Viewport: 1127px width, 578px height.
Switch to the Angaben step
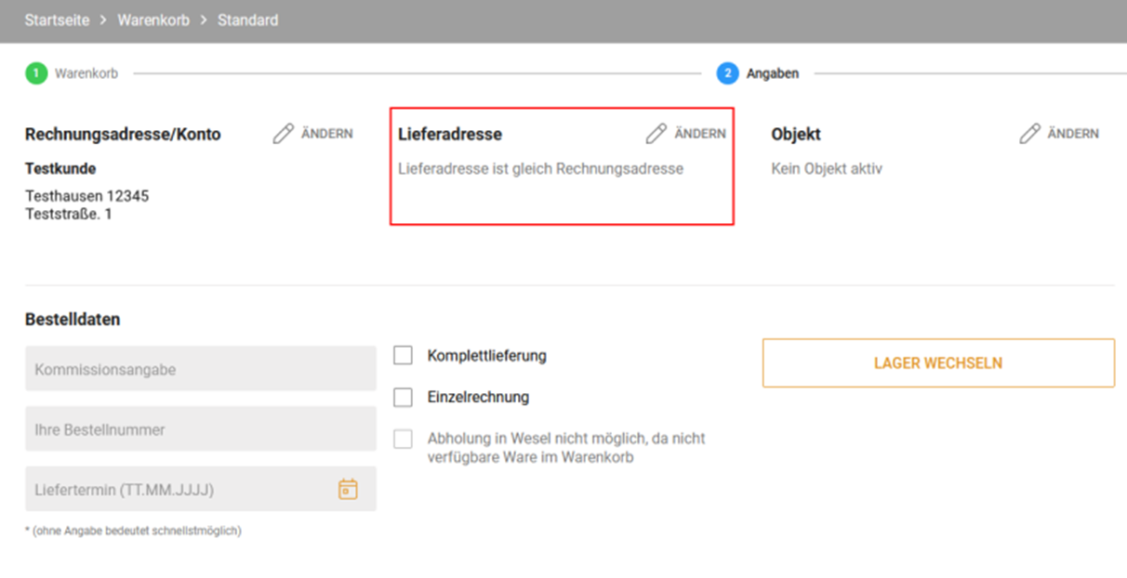pyautogui.click(x=773, y=73)
